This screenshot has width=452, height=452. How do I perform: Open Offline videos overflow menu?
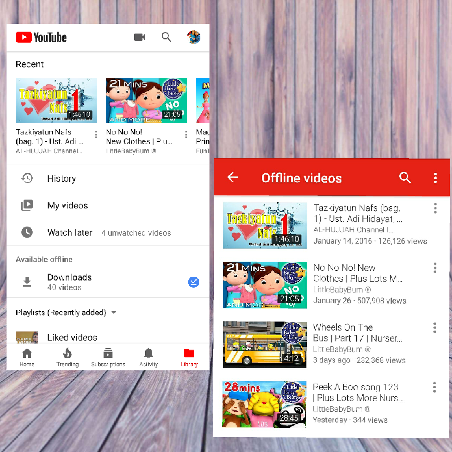pyautogui.click(x=435, y=178)
